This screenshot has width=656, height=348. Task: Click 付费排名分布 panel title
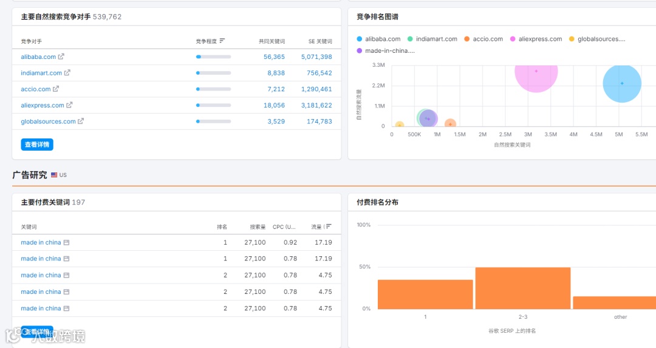[x=377, y=202]
